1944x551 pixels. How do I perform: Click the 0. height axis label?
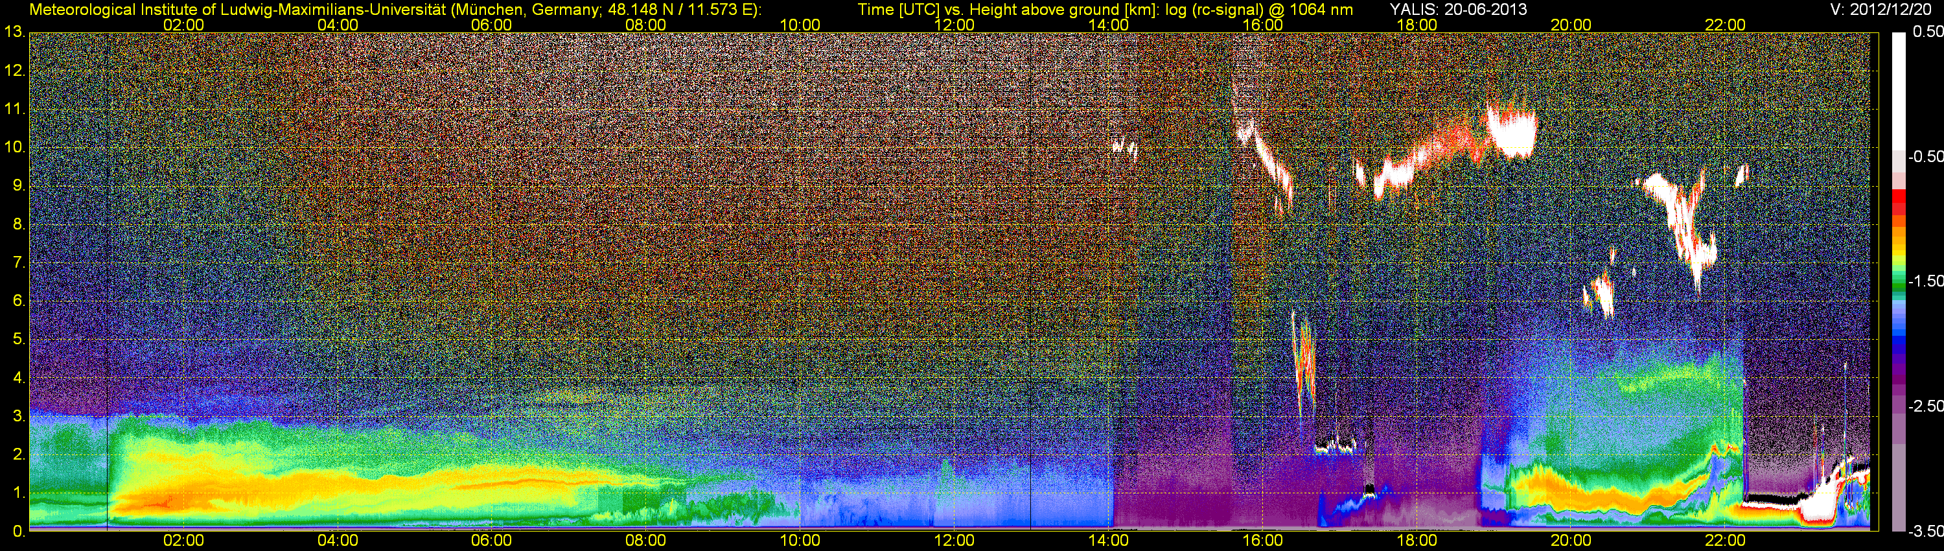(x=19, y=532)
